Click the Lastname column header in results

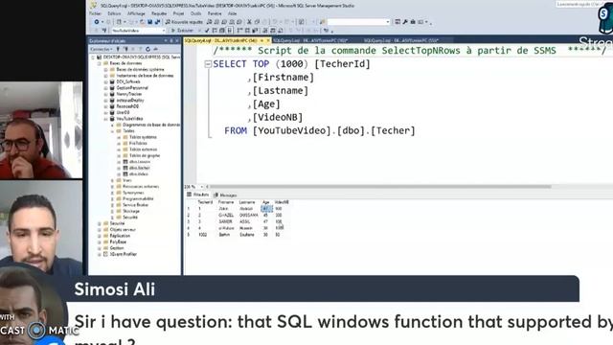click(x=247, y=202)
